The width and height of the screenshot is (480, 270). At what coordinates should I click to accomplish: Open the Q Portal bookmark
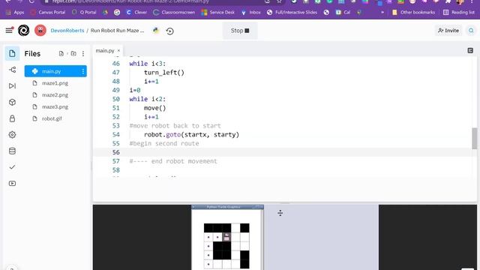pyautogui.click(x=84, y=12)
